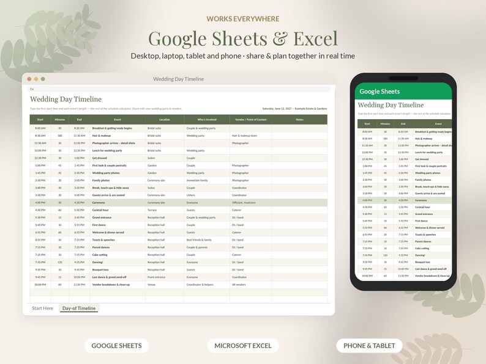486x364 pixels.
Task: Click 'Bouquet toss' in desktop sheet
Action: (100, 270)
